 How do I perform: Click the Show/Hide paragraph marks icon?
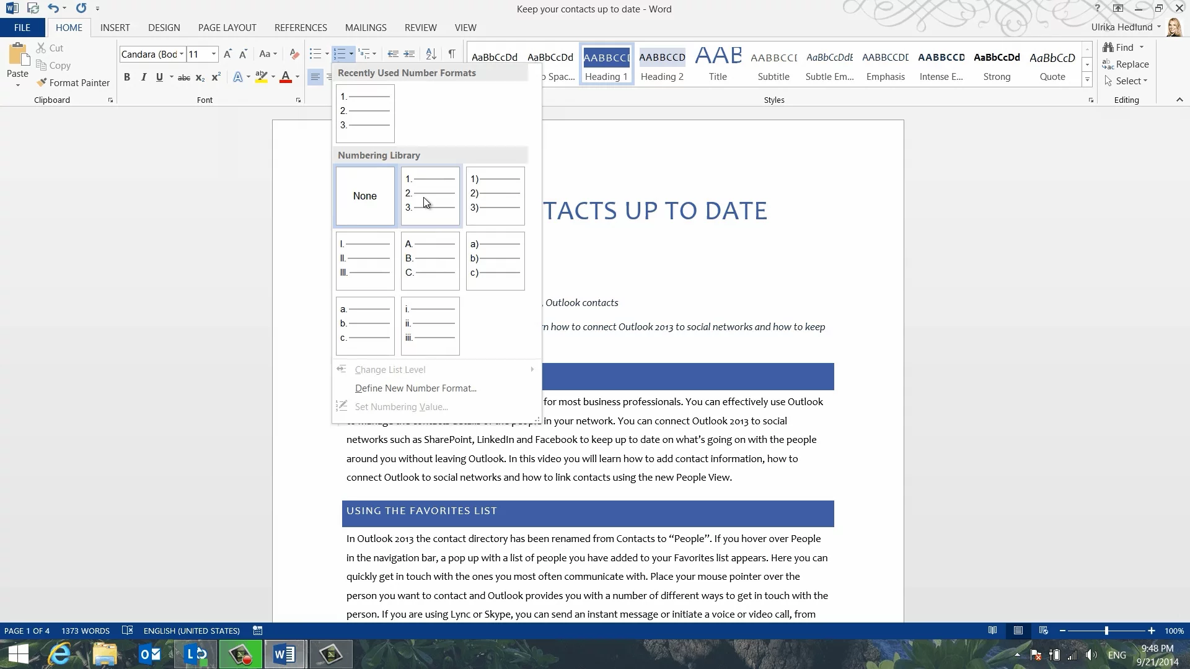point(452,55)
